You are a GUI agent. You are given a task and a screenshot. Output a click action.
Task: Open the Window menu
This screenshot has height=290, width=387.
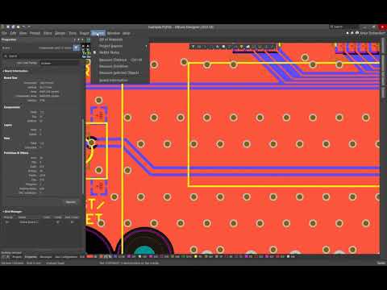pos(114,33)
